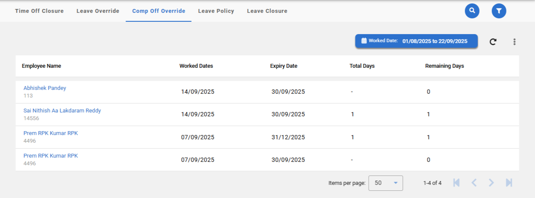Viewport: 535px width, 198px height.
Task: Open the Leave Closure tab
Action: pos(267,11)
